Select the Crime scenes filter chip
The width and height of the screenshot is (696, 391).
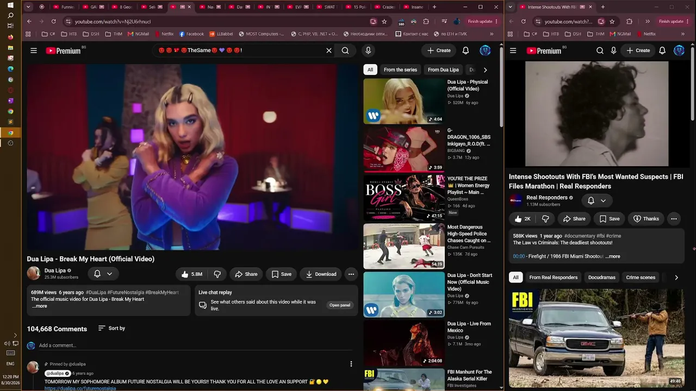pos(641,278)
